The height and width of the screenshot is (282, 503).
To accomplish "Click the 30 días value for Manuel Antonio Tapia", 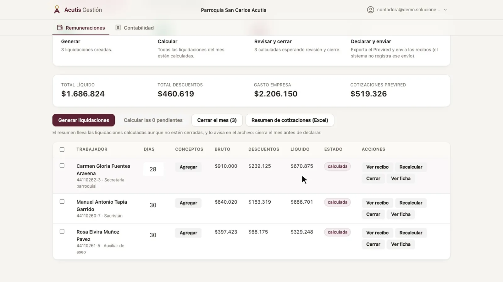I will point(153,205).
